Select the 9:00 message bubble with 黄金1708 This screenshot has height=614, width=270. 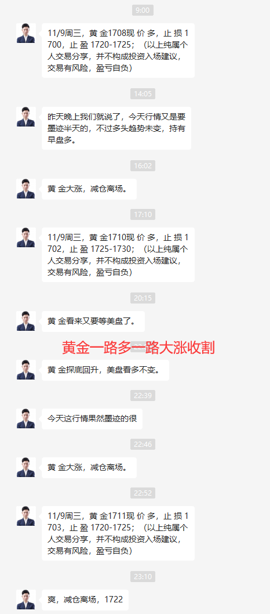118,50
